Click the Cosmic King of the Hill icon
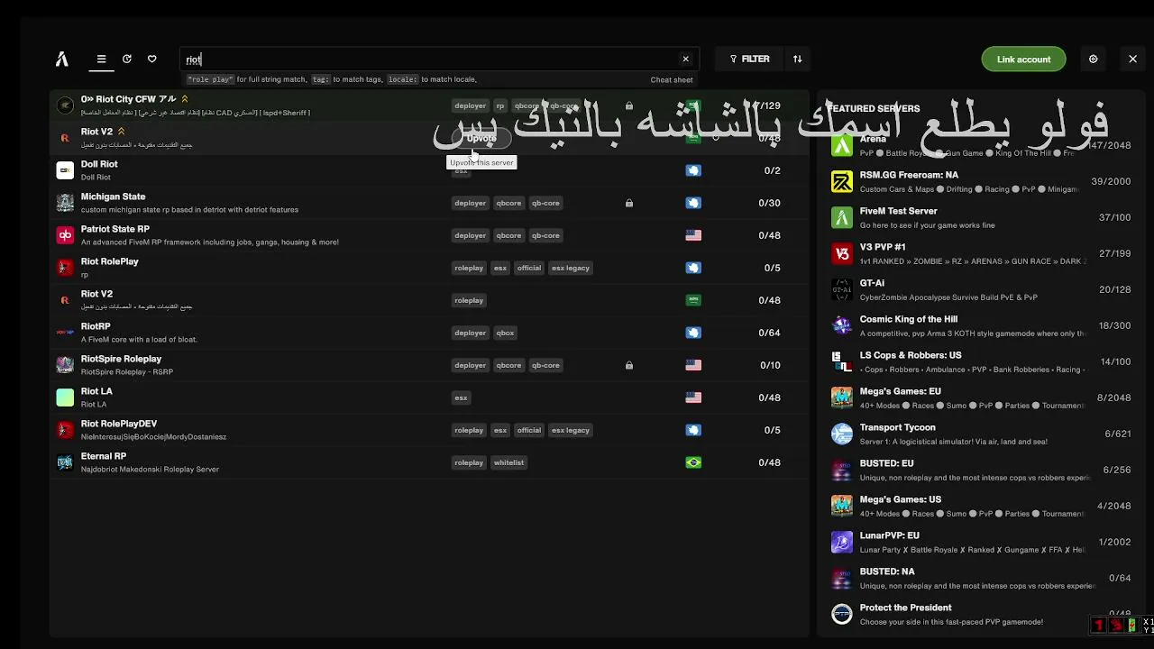The image size is (1154, 649). pos(841,326)
